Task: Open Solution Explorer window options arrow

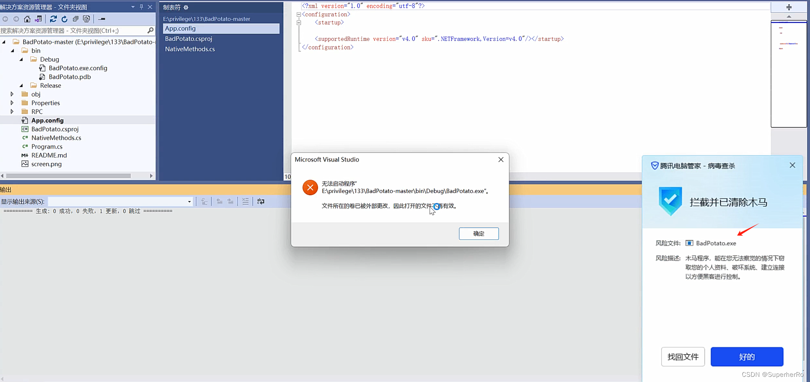Action: point(133,7)
